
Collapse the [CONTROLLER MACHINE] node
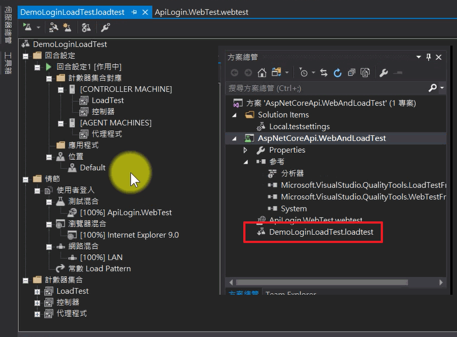(x=61, y=90)
